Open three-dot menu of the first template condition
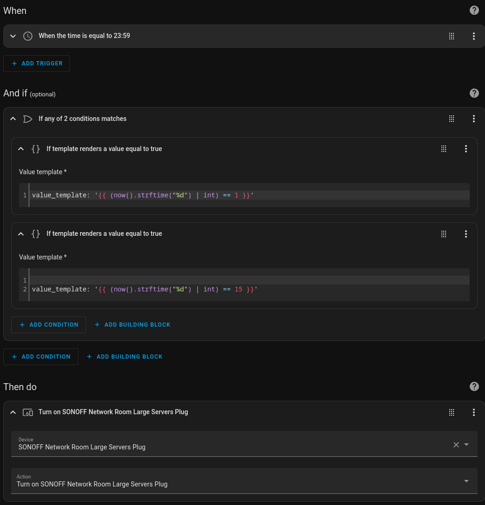The height and width of the screenshot is (505, 485). pyautogui.click(x=466, y=149)
